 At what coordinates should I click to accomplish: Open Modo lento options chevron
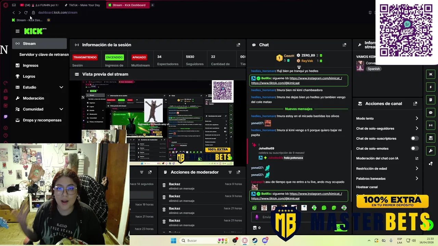click(x=417, y=118)
